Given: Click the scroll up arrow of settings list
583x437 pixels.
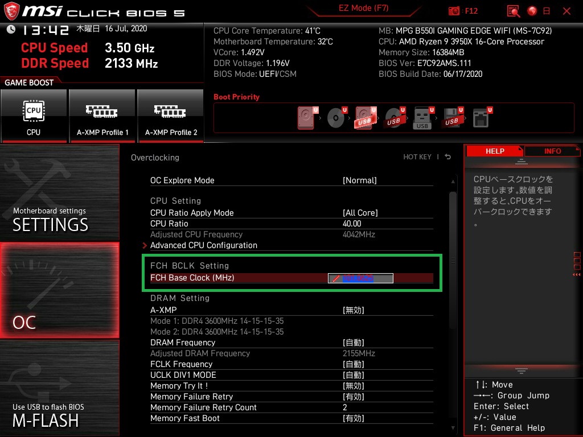Looking at the screenshot, I should [453, 182].
